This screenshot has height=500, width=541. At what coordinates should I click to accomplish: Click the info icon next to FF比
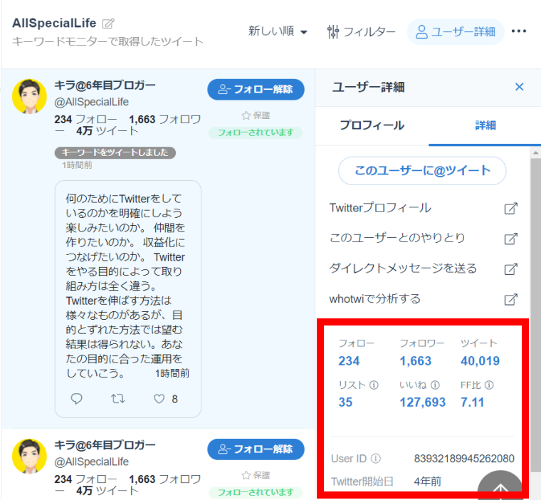(x=489, y=385)
